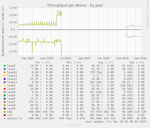This screenshot has width=150, height=128.
Task: Select the ubuntu-lv legend label
Action: (x=15, y=118)
